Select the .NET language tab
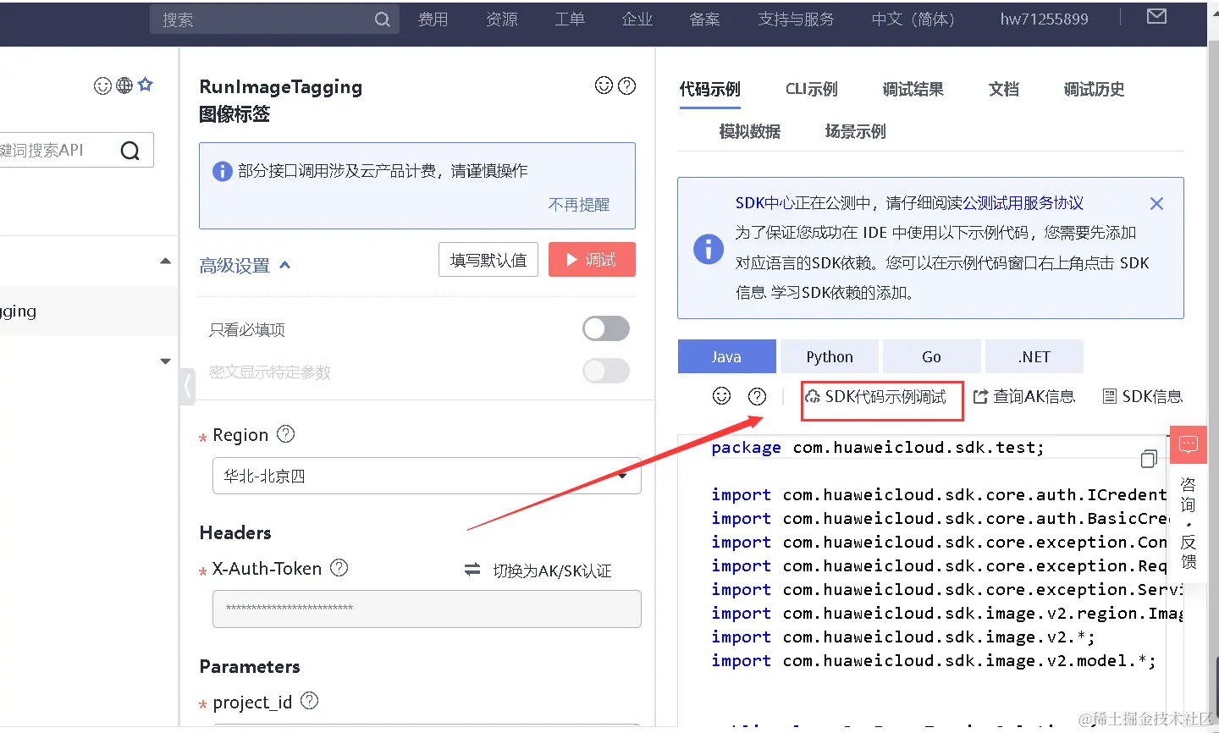Image resolution: width=1219 pixels, height=733 pixels. [x=1034, y=356]
